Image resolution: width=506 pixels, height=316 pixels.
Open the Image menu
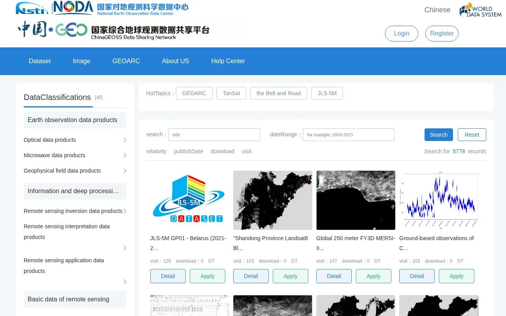81,61
